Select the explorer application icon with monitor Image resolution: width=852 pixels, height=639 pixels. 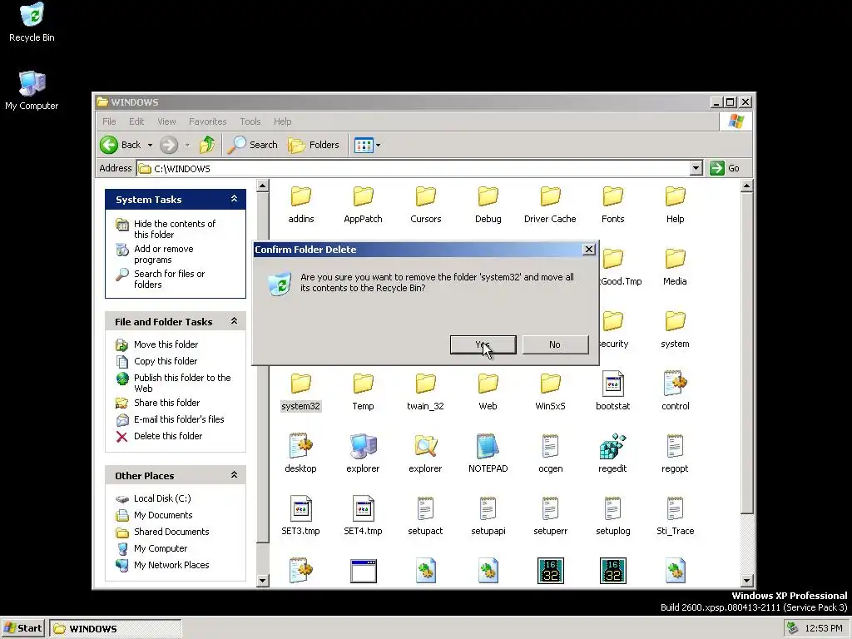click(363, 446)
